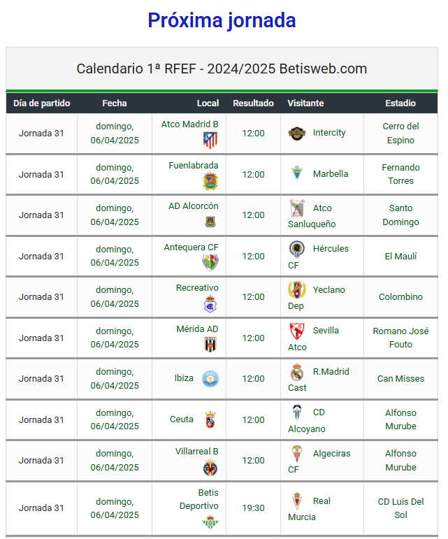Click the CD Luis Del Sol stadium cell

coord(400,508)
